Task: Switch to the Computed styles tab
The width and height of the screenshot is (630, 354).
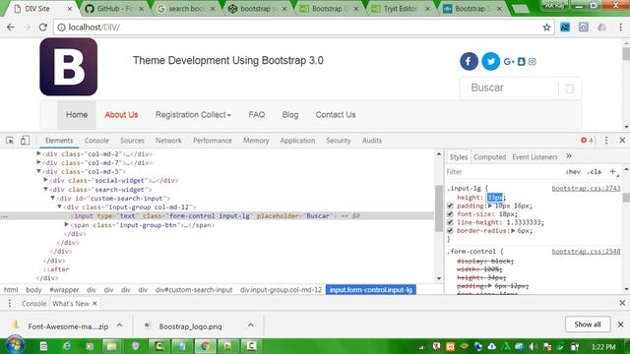Action: click(x=489, y=157)
